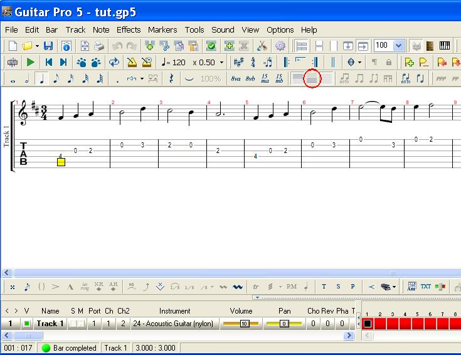Apply the S slap effect
The image size is (461, 355).
pyautogui.click(x=338, y=287)
